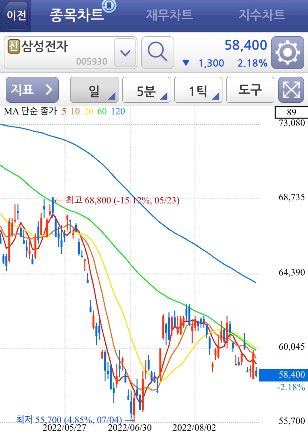Image resolution: width=308 pixels, height=435 pixels.
Task: Click the candle count box showing 89
Action: pos(291,112)
